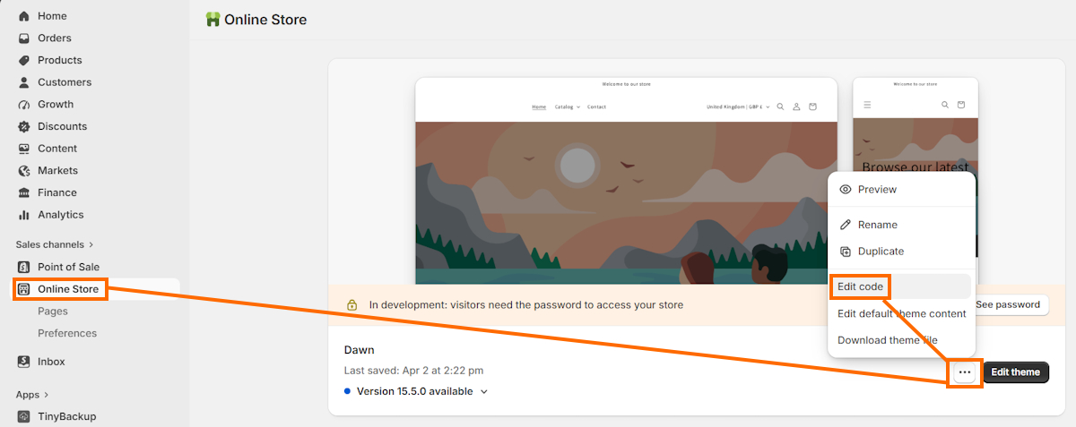Screen dimensions: 1076x427
Task: Open the United Kingdom GBP currency selector
Action: click(x=738, y=107)
